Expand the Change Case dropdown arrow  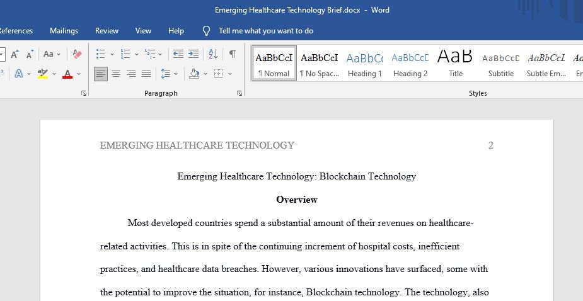tap(59, 54)
